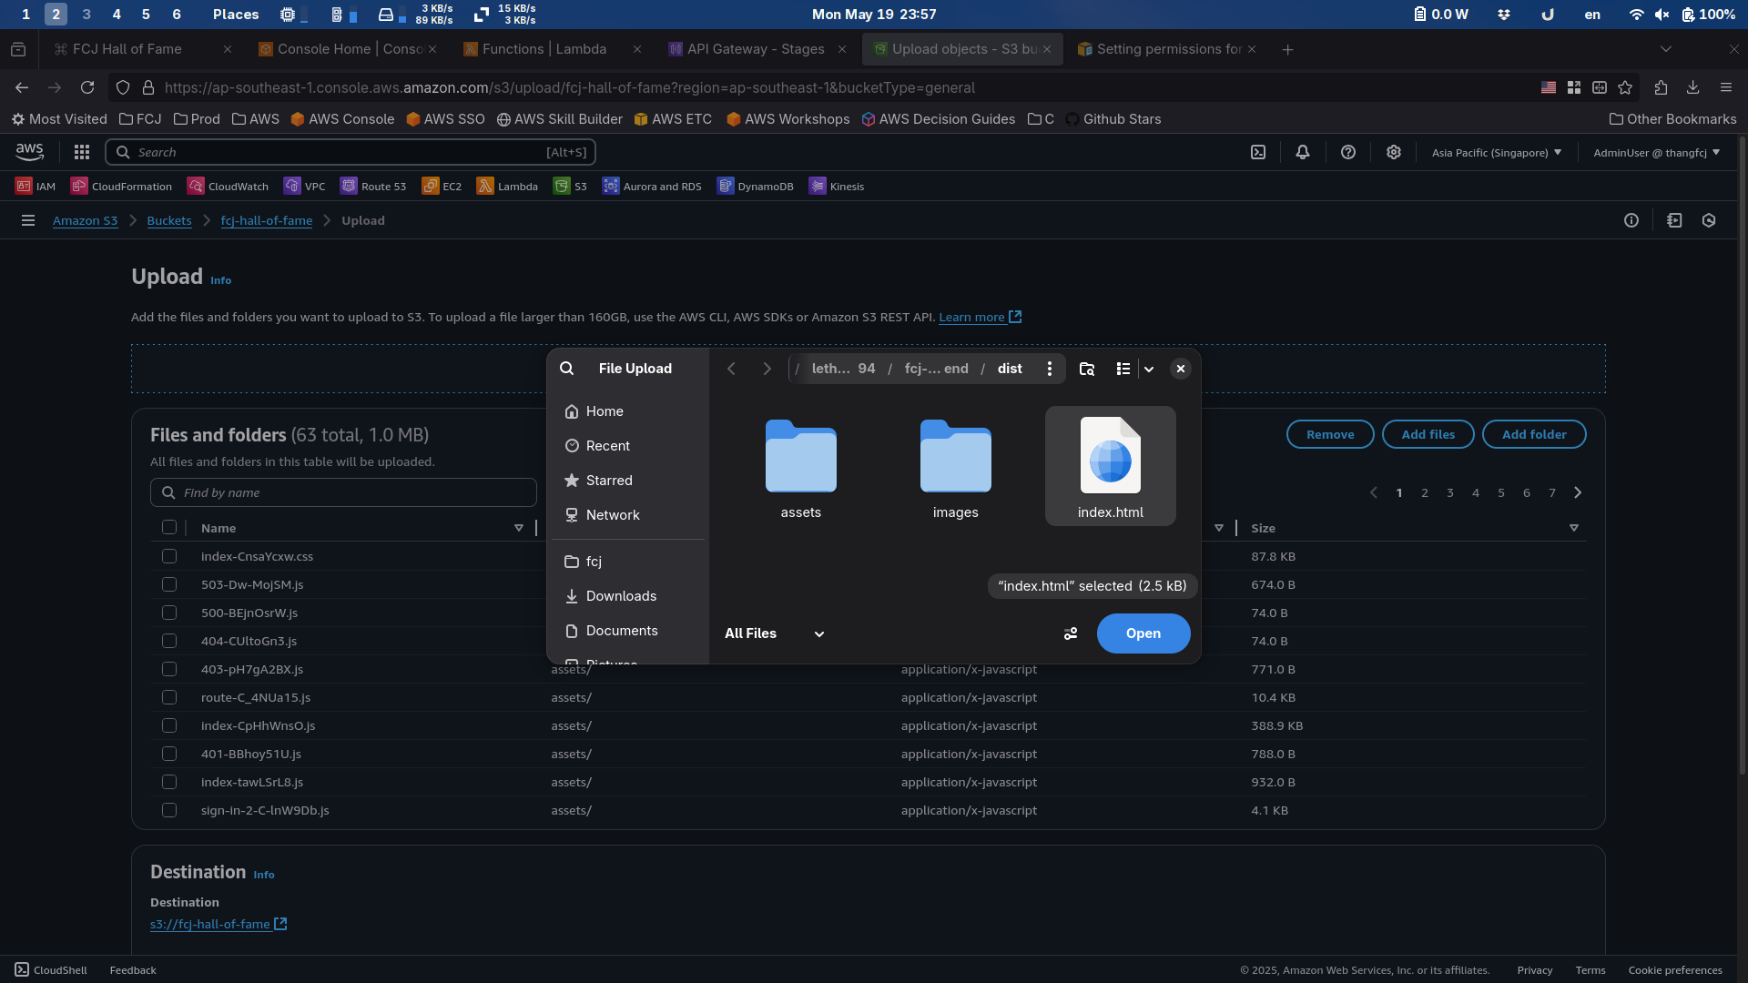This screenshot has height=983, width=1748.
Task: Bookmark this page with star icon
Action: click(x=1625, y=87)
